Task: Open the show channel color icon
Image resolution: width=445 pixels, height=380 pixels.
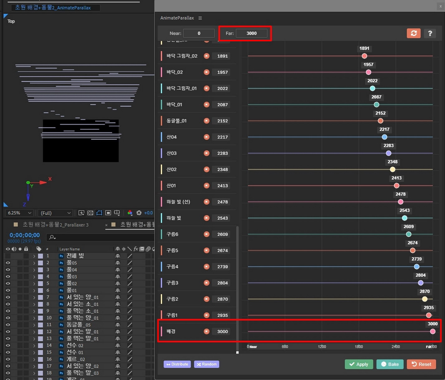Action: 130,213
